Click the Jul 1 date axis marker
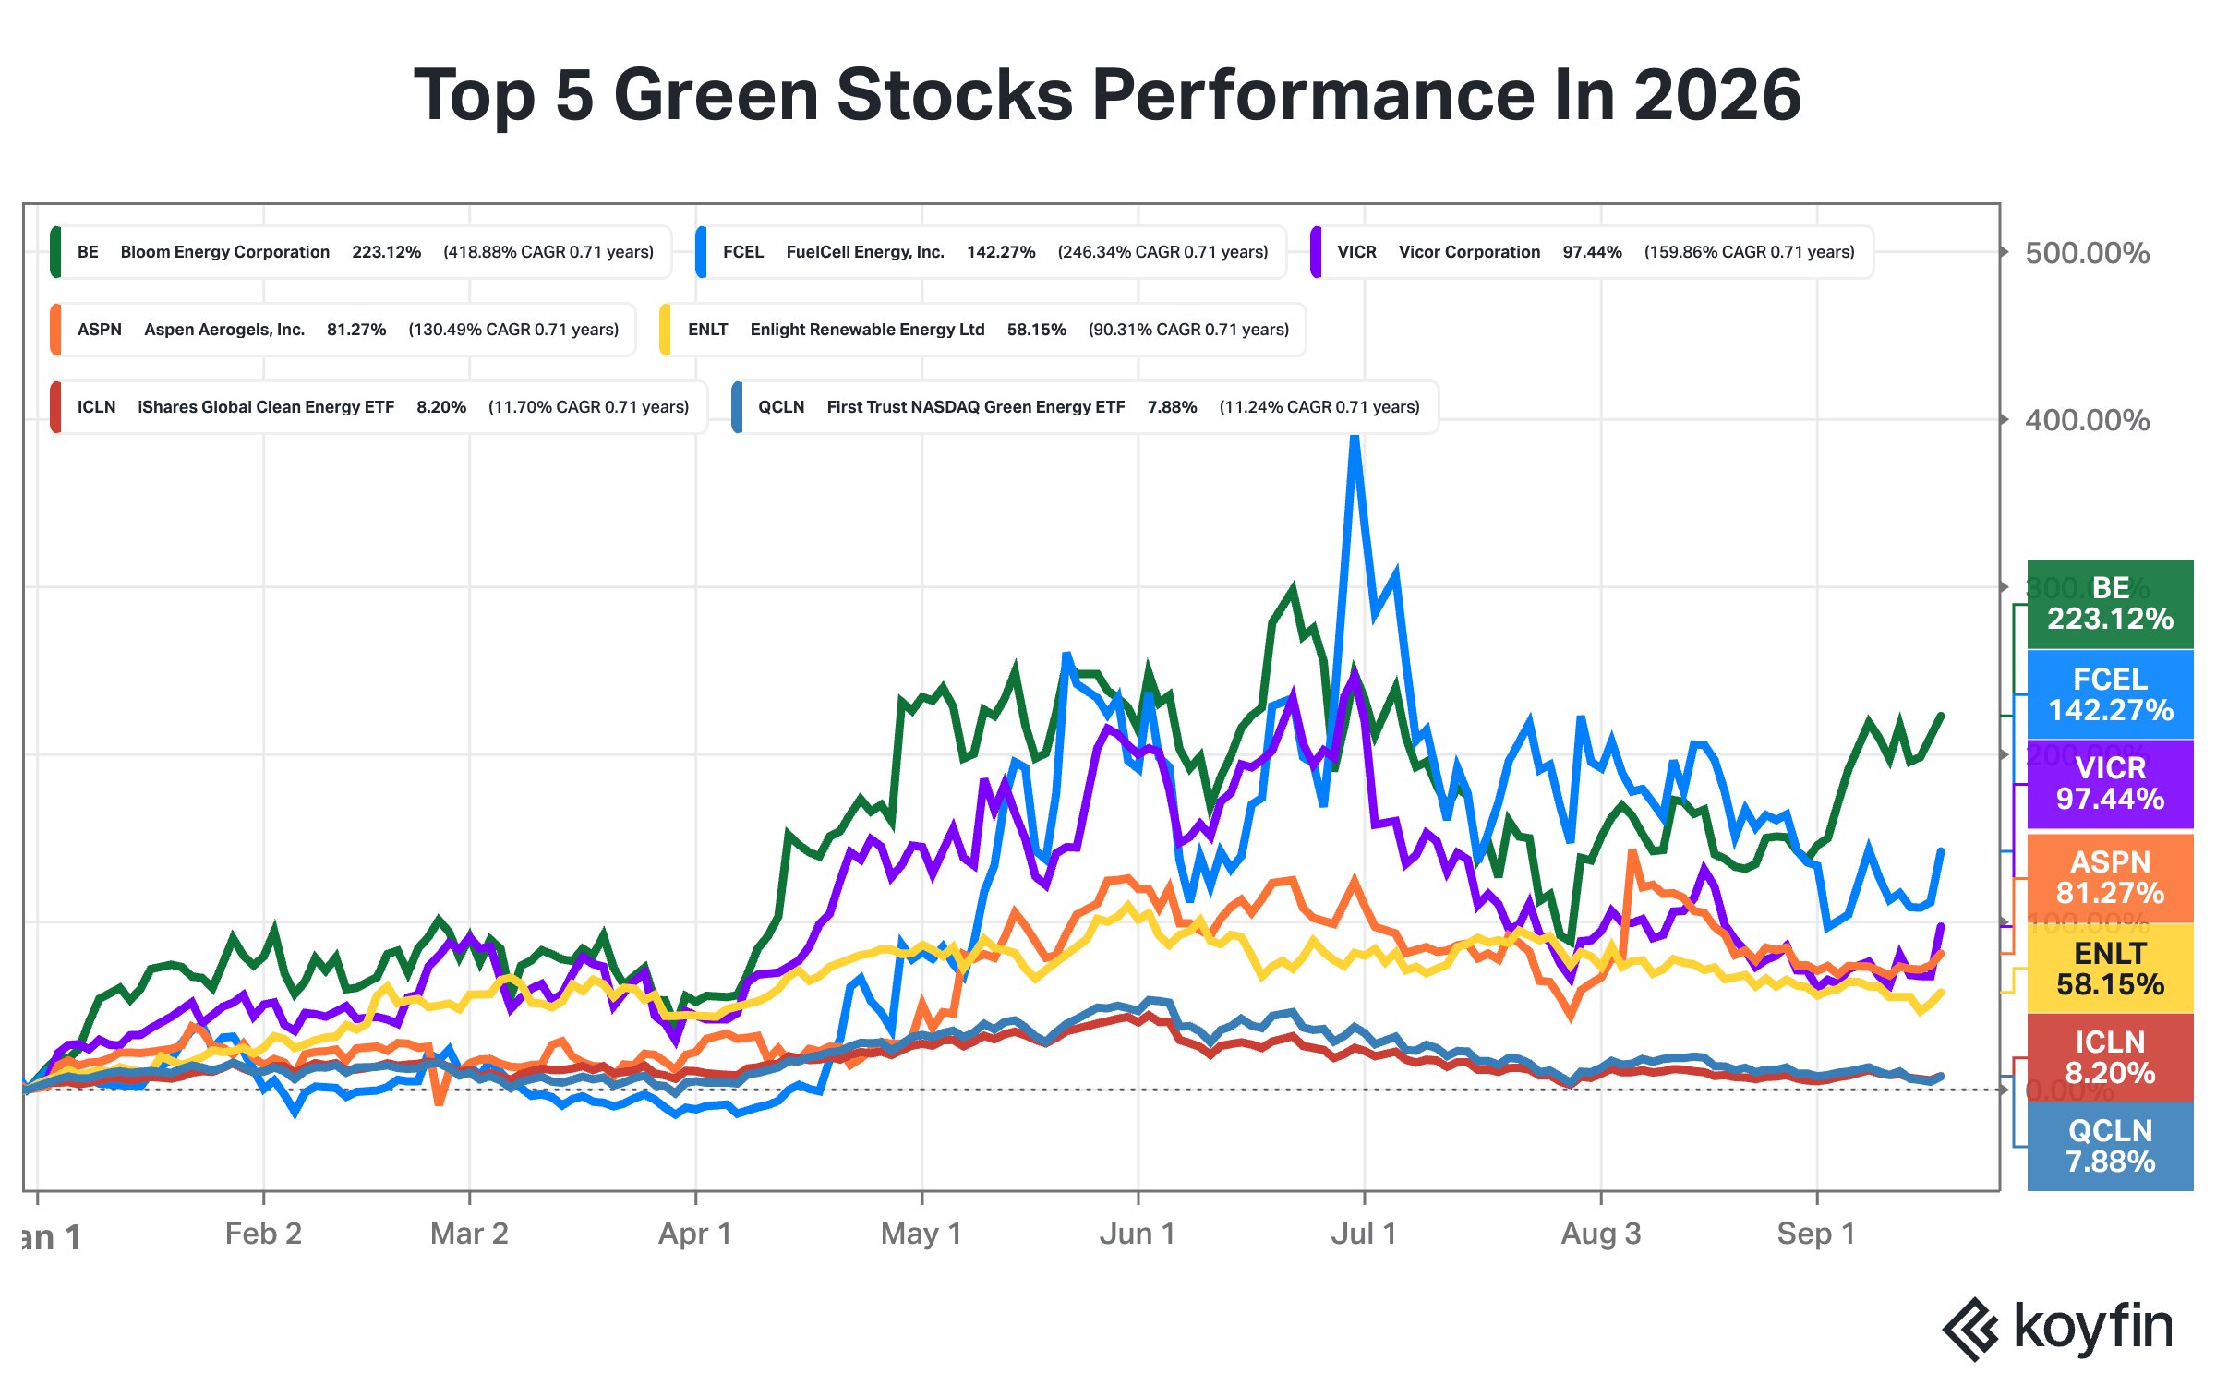 tap(1364, 1234)
